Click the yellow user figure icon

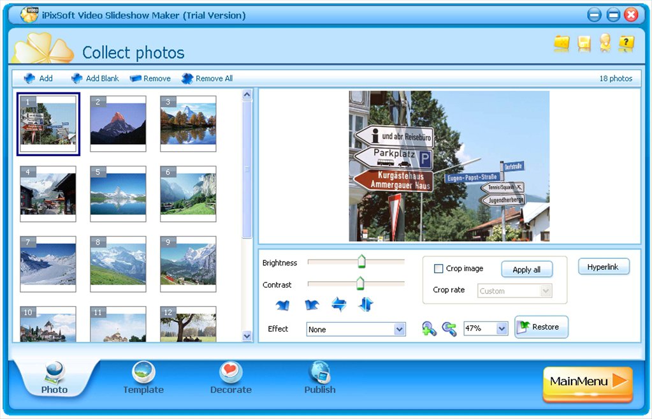(605, 43)
